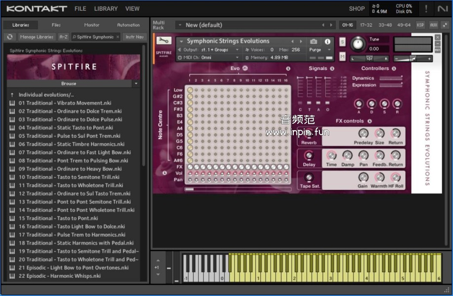Open instrument edit mode with the wrench icon

tap(164, 41)
